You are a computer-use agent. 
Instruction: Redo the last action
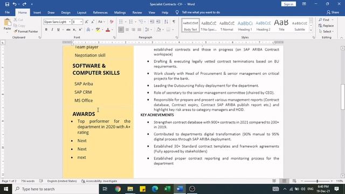tap(24, 4)
